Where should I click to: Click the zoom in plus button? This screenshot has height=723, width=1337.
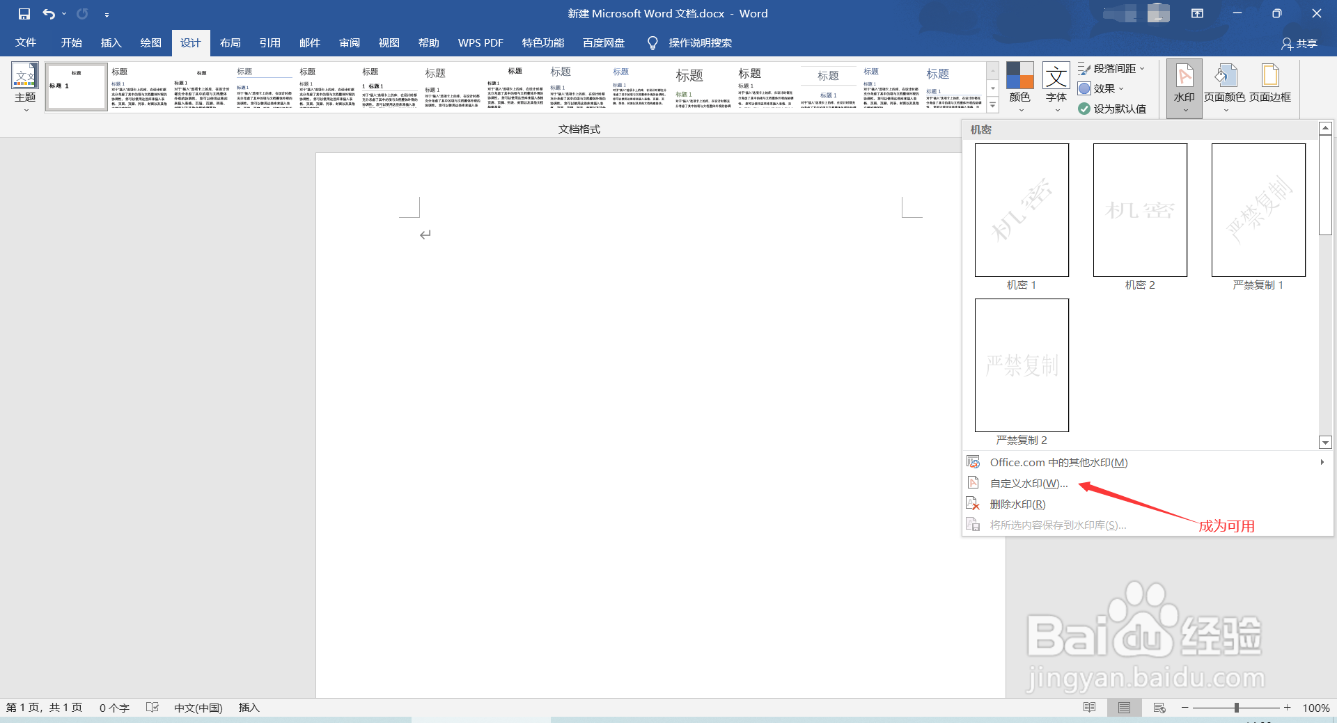(1288, 708)
